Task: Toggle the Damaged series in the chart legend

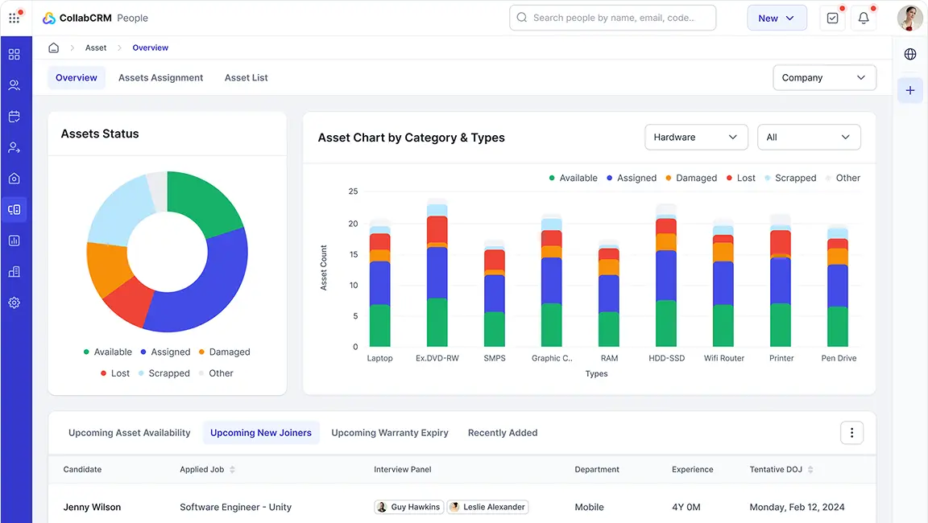Action: pyautogui.click(x=690, y=178)
